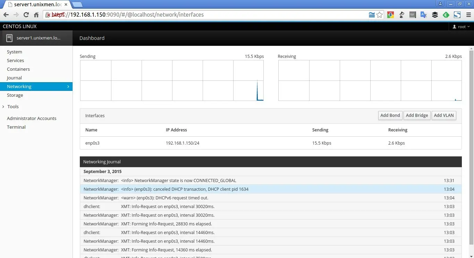The width and height of the screenshot is (474, 258).
Task: Click the Add Bond button
Action: [x=390, y=115]
